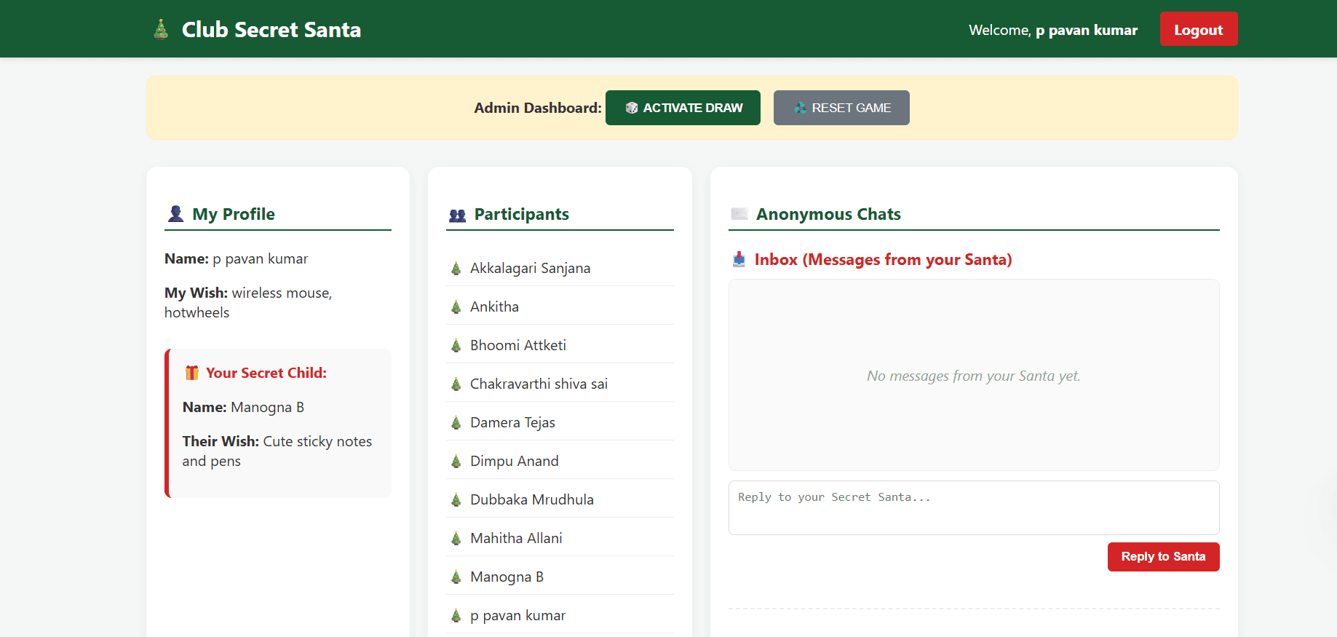Select Manogna B in participants list
The image size is (1337, 637).
(507, 577)
